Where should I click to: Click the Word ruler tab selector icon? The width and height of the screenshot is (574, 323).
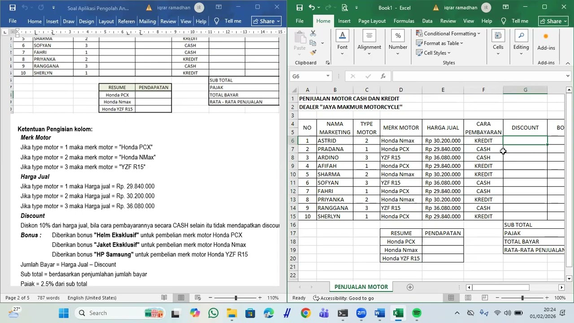coord(5,32)
